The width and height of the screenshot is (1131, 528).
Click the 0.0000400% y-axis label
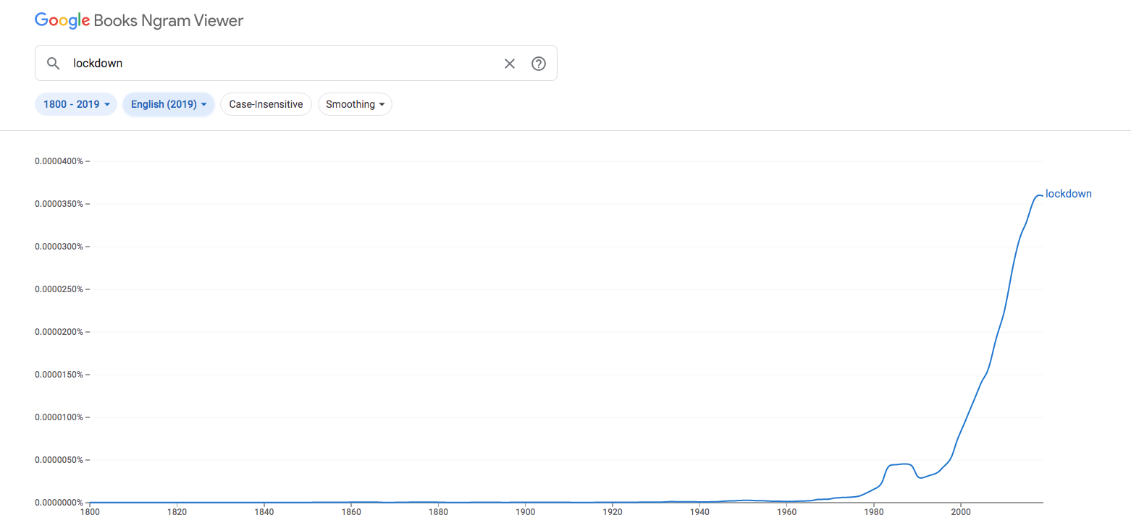[x=59, y=161]
